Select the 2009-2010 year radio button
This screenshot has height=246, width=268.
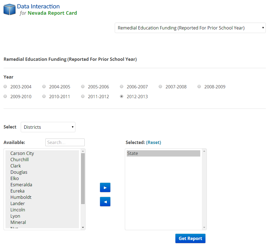point(5,96)
